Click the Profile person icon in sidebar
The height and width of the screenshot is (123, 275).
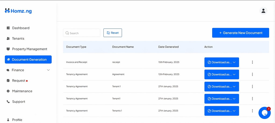pos(8,120)
